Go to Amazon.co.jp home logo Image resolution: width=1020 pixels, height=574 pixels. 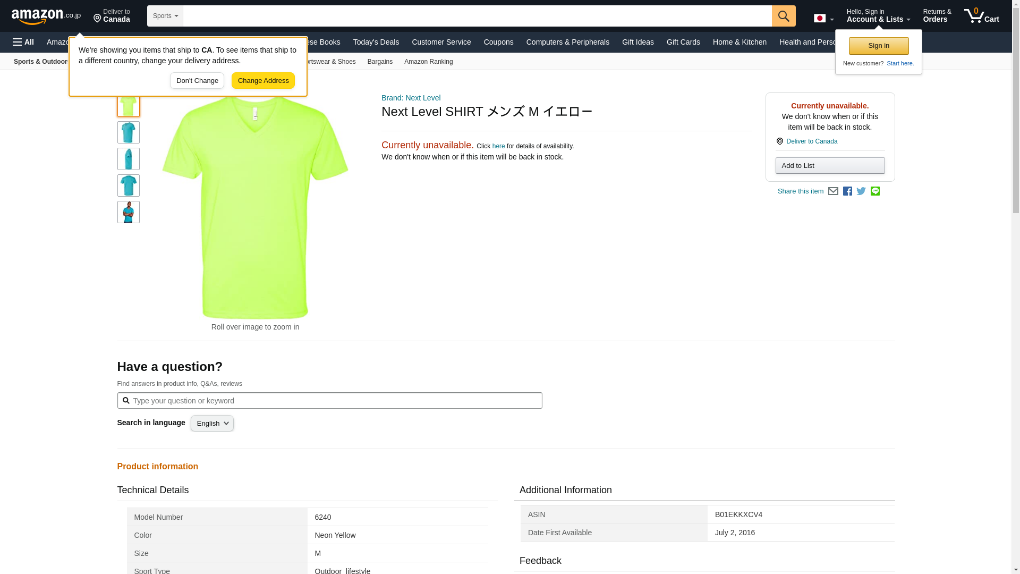46,16
